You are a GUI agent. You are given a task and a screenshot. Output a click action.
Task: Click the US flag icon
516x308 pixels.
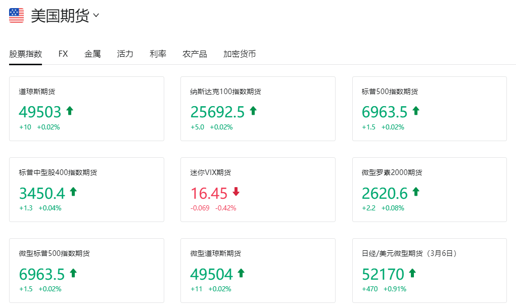pyautogui.click(x=16, y=15)
